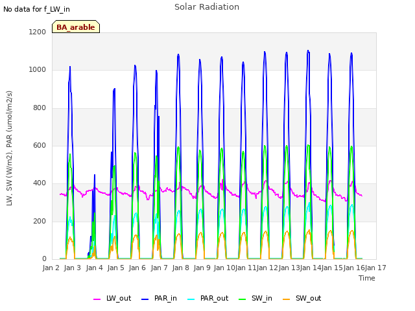Viewport: 415px width, 311px height.
Task: Click the orange SW_out legend swatch
Action: pos(287,299)
